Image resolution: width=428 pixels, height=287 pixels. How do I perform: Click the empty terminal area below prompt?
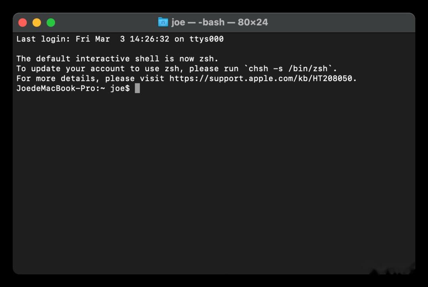[x=214, y=178]
